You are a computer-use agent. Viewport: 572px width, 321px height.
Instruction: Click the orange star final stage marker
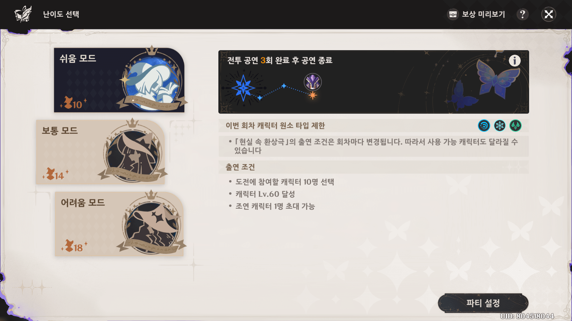pos(313,95)
